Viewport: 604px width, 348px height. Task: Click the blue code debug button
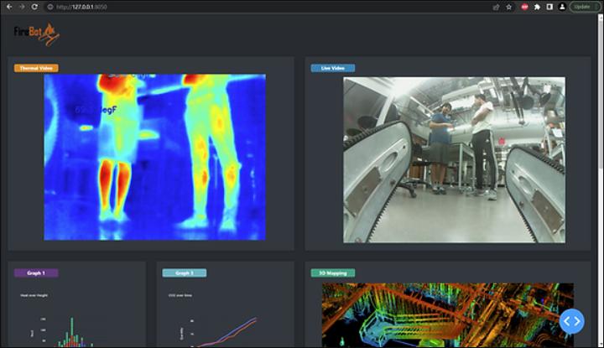point(571,320)
